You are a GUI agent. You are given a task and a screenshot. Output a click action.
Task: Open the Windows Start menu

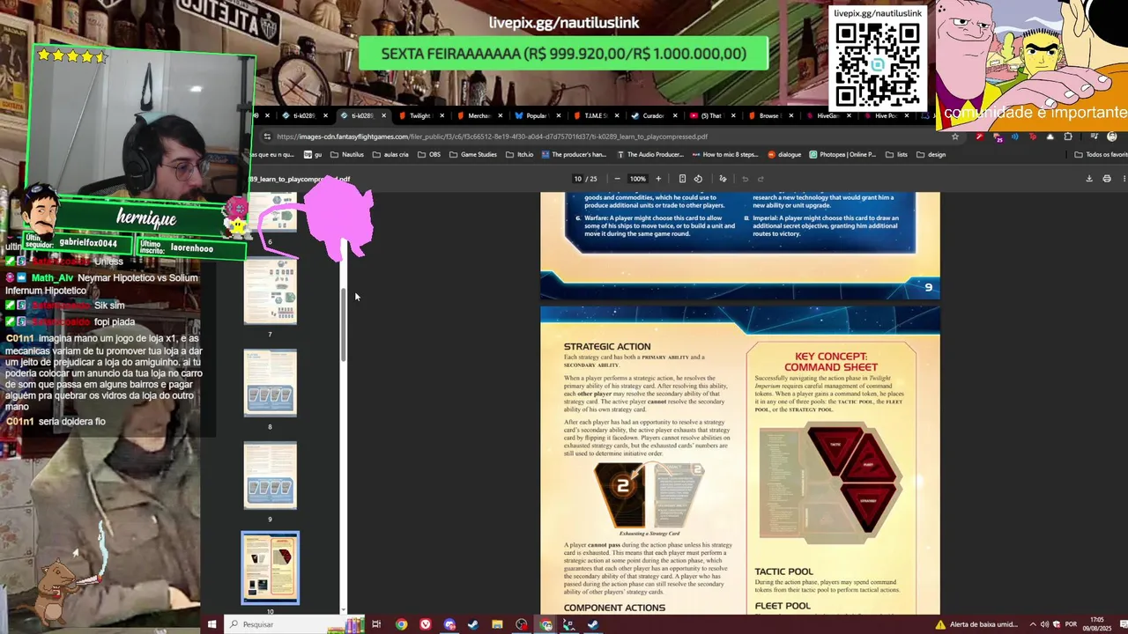(211, 624)
